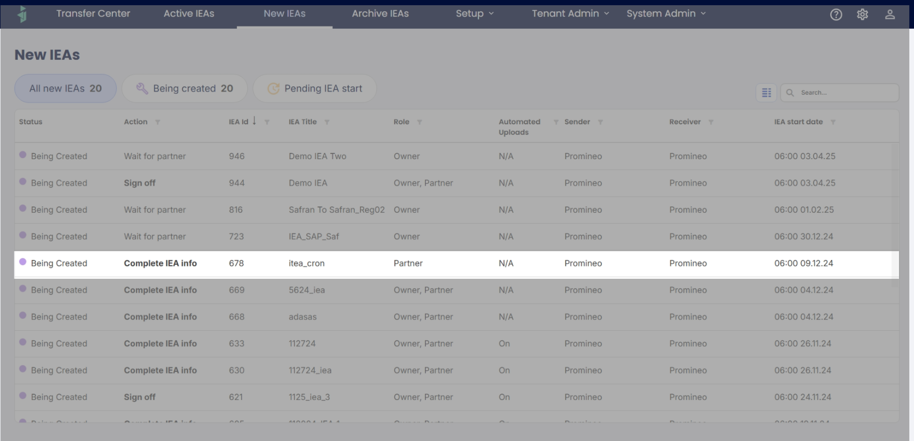
Task: Click the Receiver column filter icon
Action: coord(711,122)
